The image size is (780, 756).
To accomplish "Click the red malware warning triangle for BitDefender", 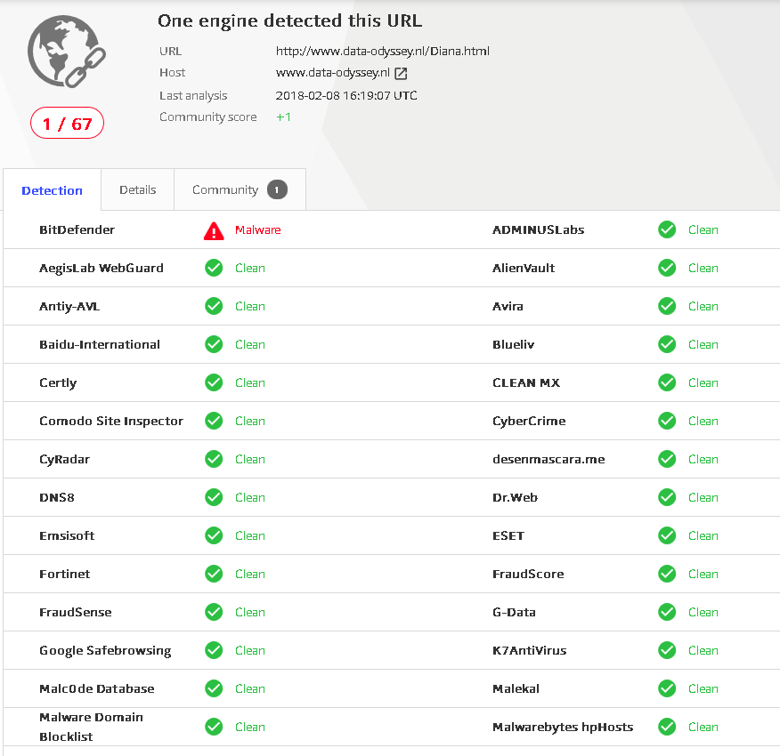I will pos(214,230).
